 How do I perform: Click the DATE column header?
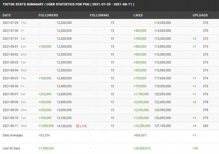pyautogui.click(x=7, y=15)
